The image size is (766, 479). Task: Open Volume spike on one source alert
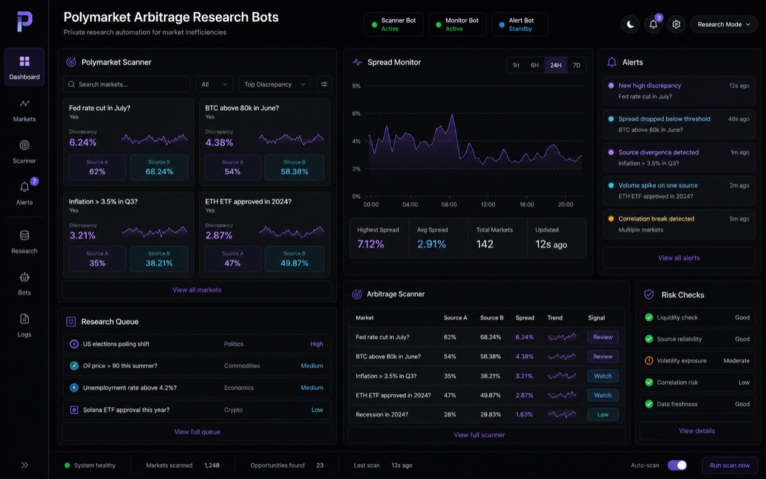pyautogui.click(x=679, y=190)
